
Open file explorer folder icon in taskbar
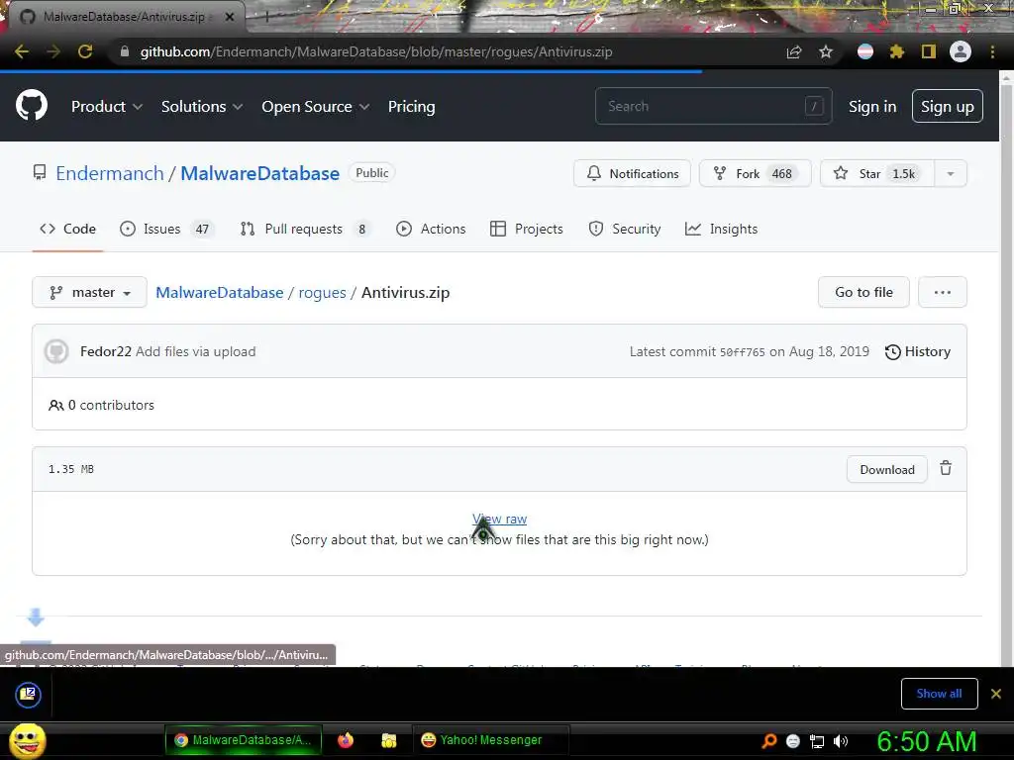tap(388, 740)
